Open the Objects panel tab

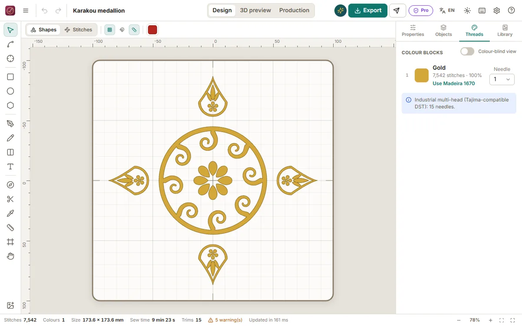click(443, 30)
